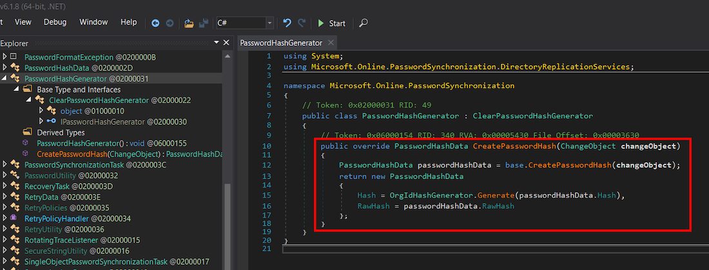Open the Search magnifier icon
This screenshot has height=270, width=709.
364,23
